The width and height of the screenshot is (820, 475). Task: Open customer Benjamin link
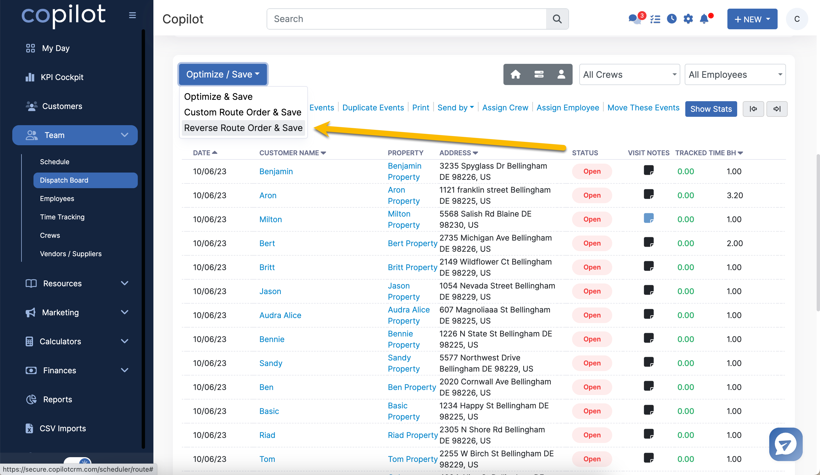click(276, 171)
